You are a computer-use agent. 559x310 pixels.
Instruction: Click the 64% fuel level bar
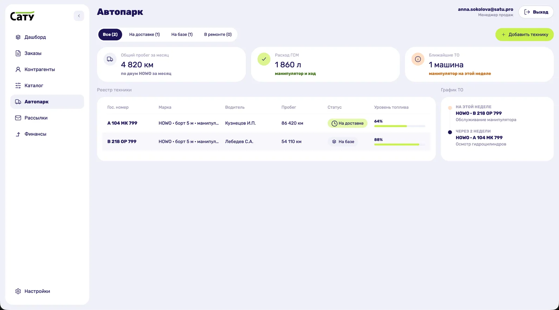(400, 126)
